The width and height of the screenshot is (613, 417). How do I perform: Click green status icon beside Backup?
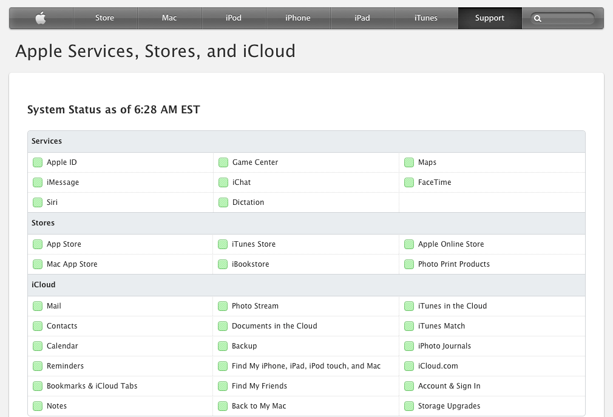pyautogui.click(x=223, y=346)
